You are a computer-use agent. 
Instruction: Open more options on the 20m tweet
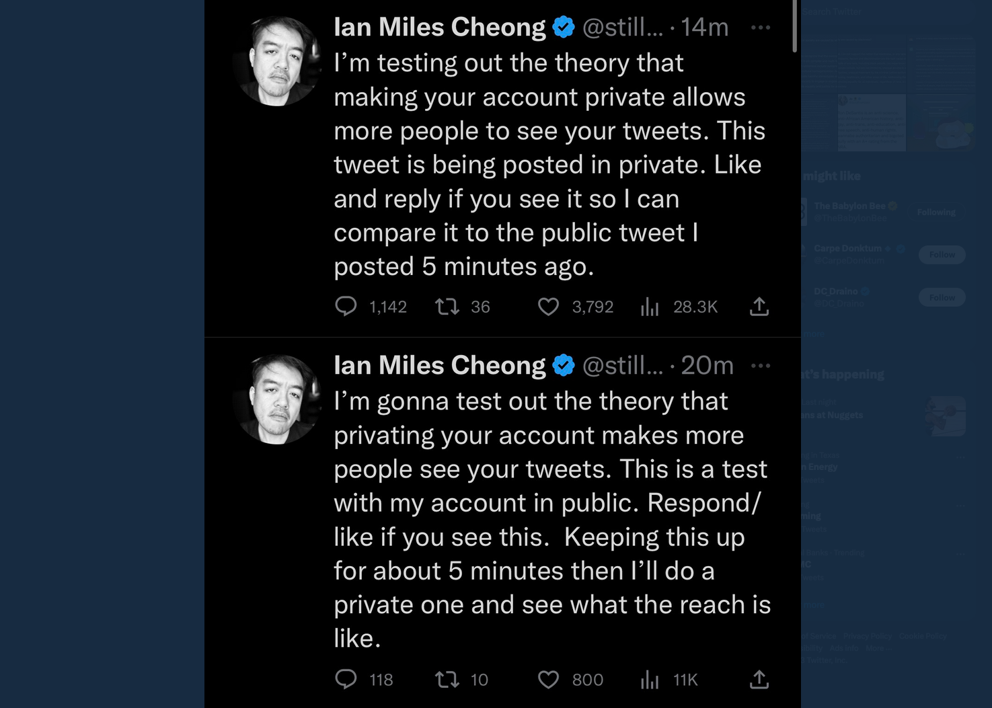pos(761,366)
